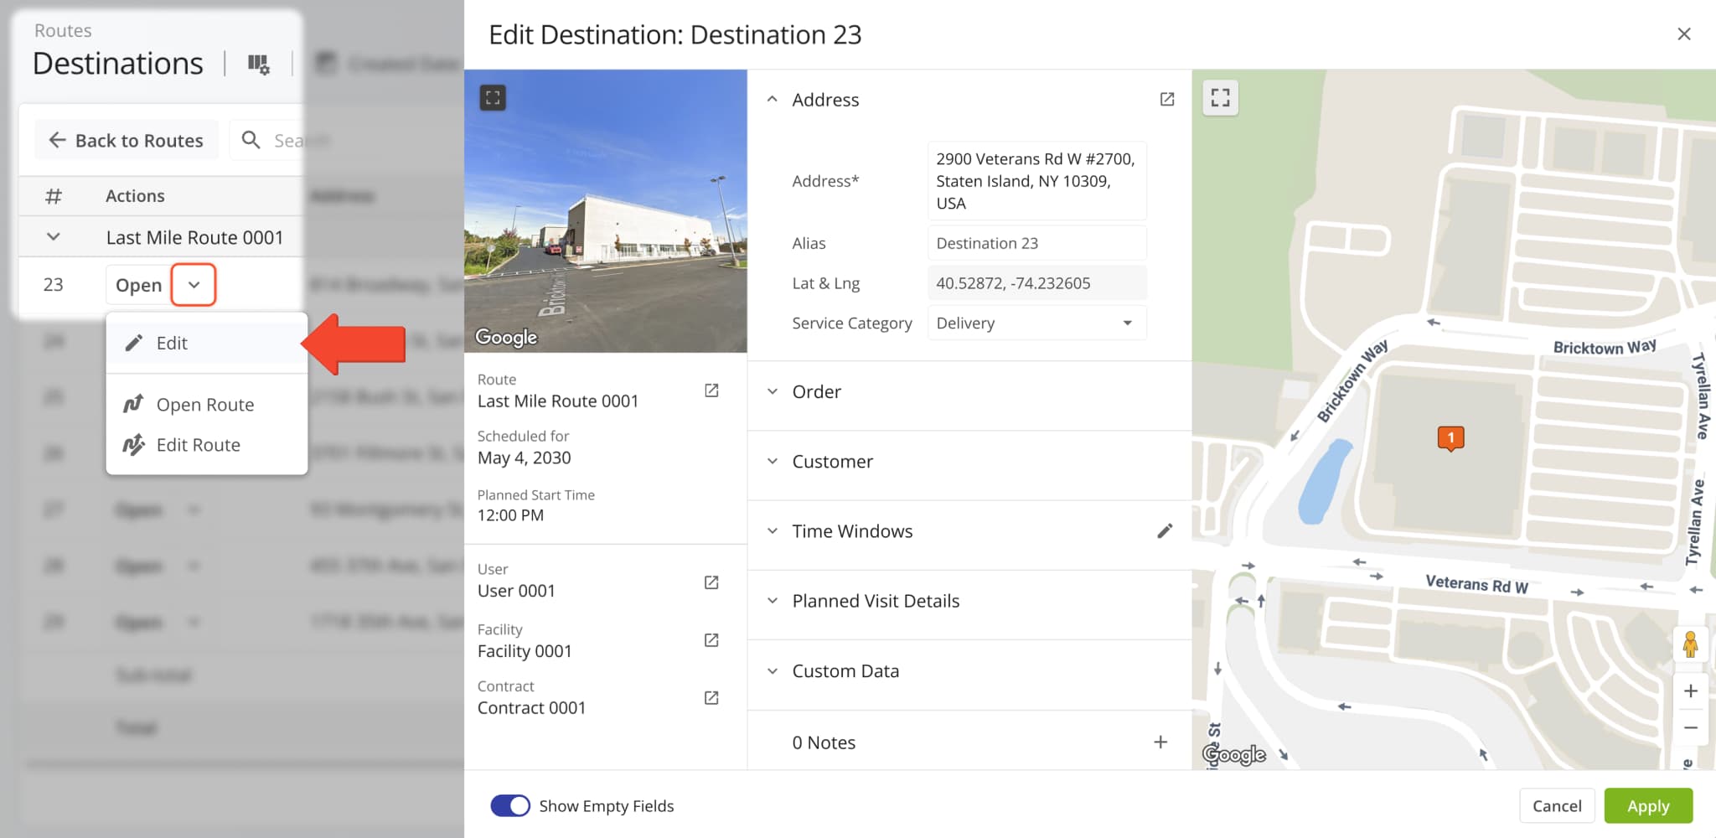1716x838 pixels.
Task: Expand the map to fullscreen
Action: (1220, 98)
